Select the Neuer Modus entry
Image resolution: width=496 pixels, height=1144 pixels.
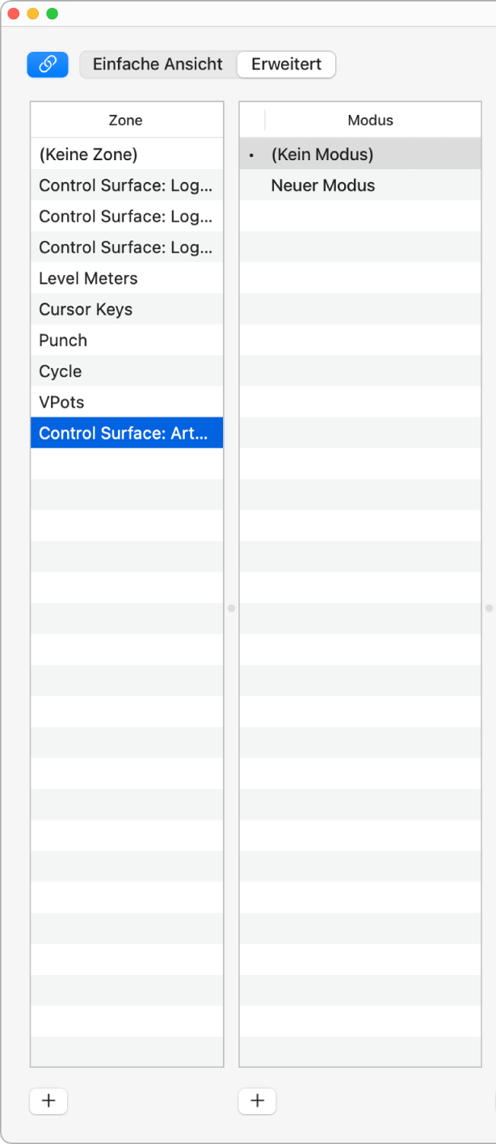click(x=323, y=186)
